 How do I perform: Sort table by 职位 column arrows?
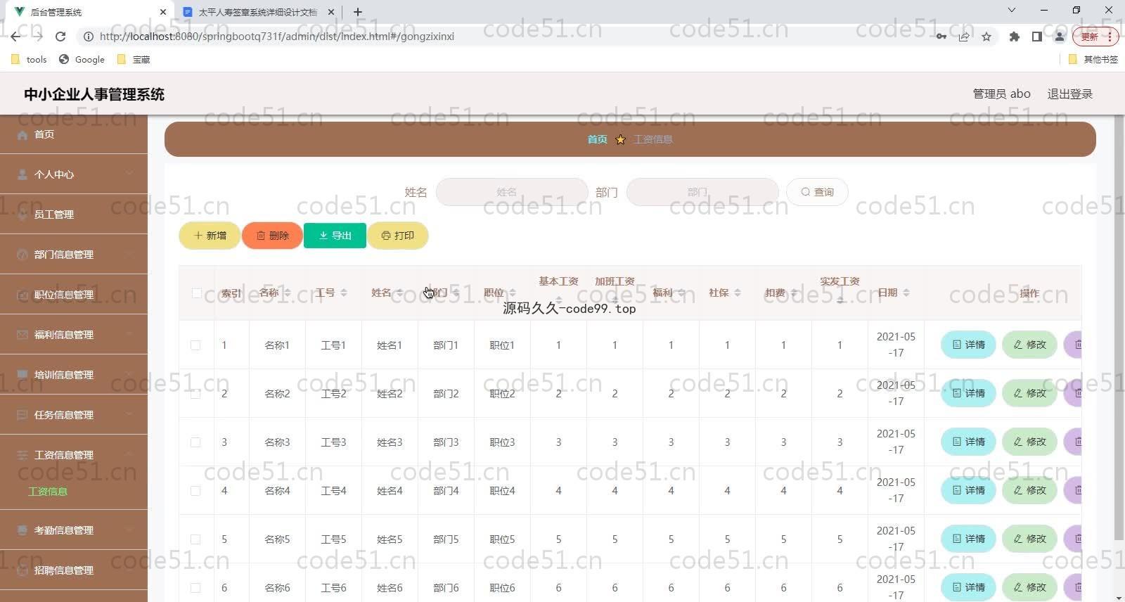(513, 293)
